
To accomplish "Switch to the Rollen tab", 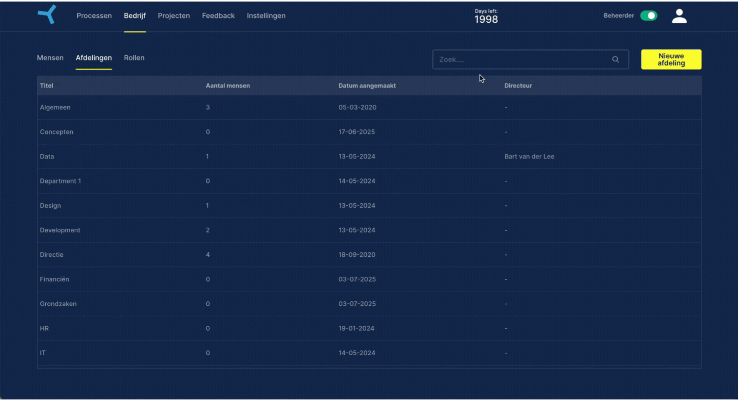I will [x=134, y=58].
